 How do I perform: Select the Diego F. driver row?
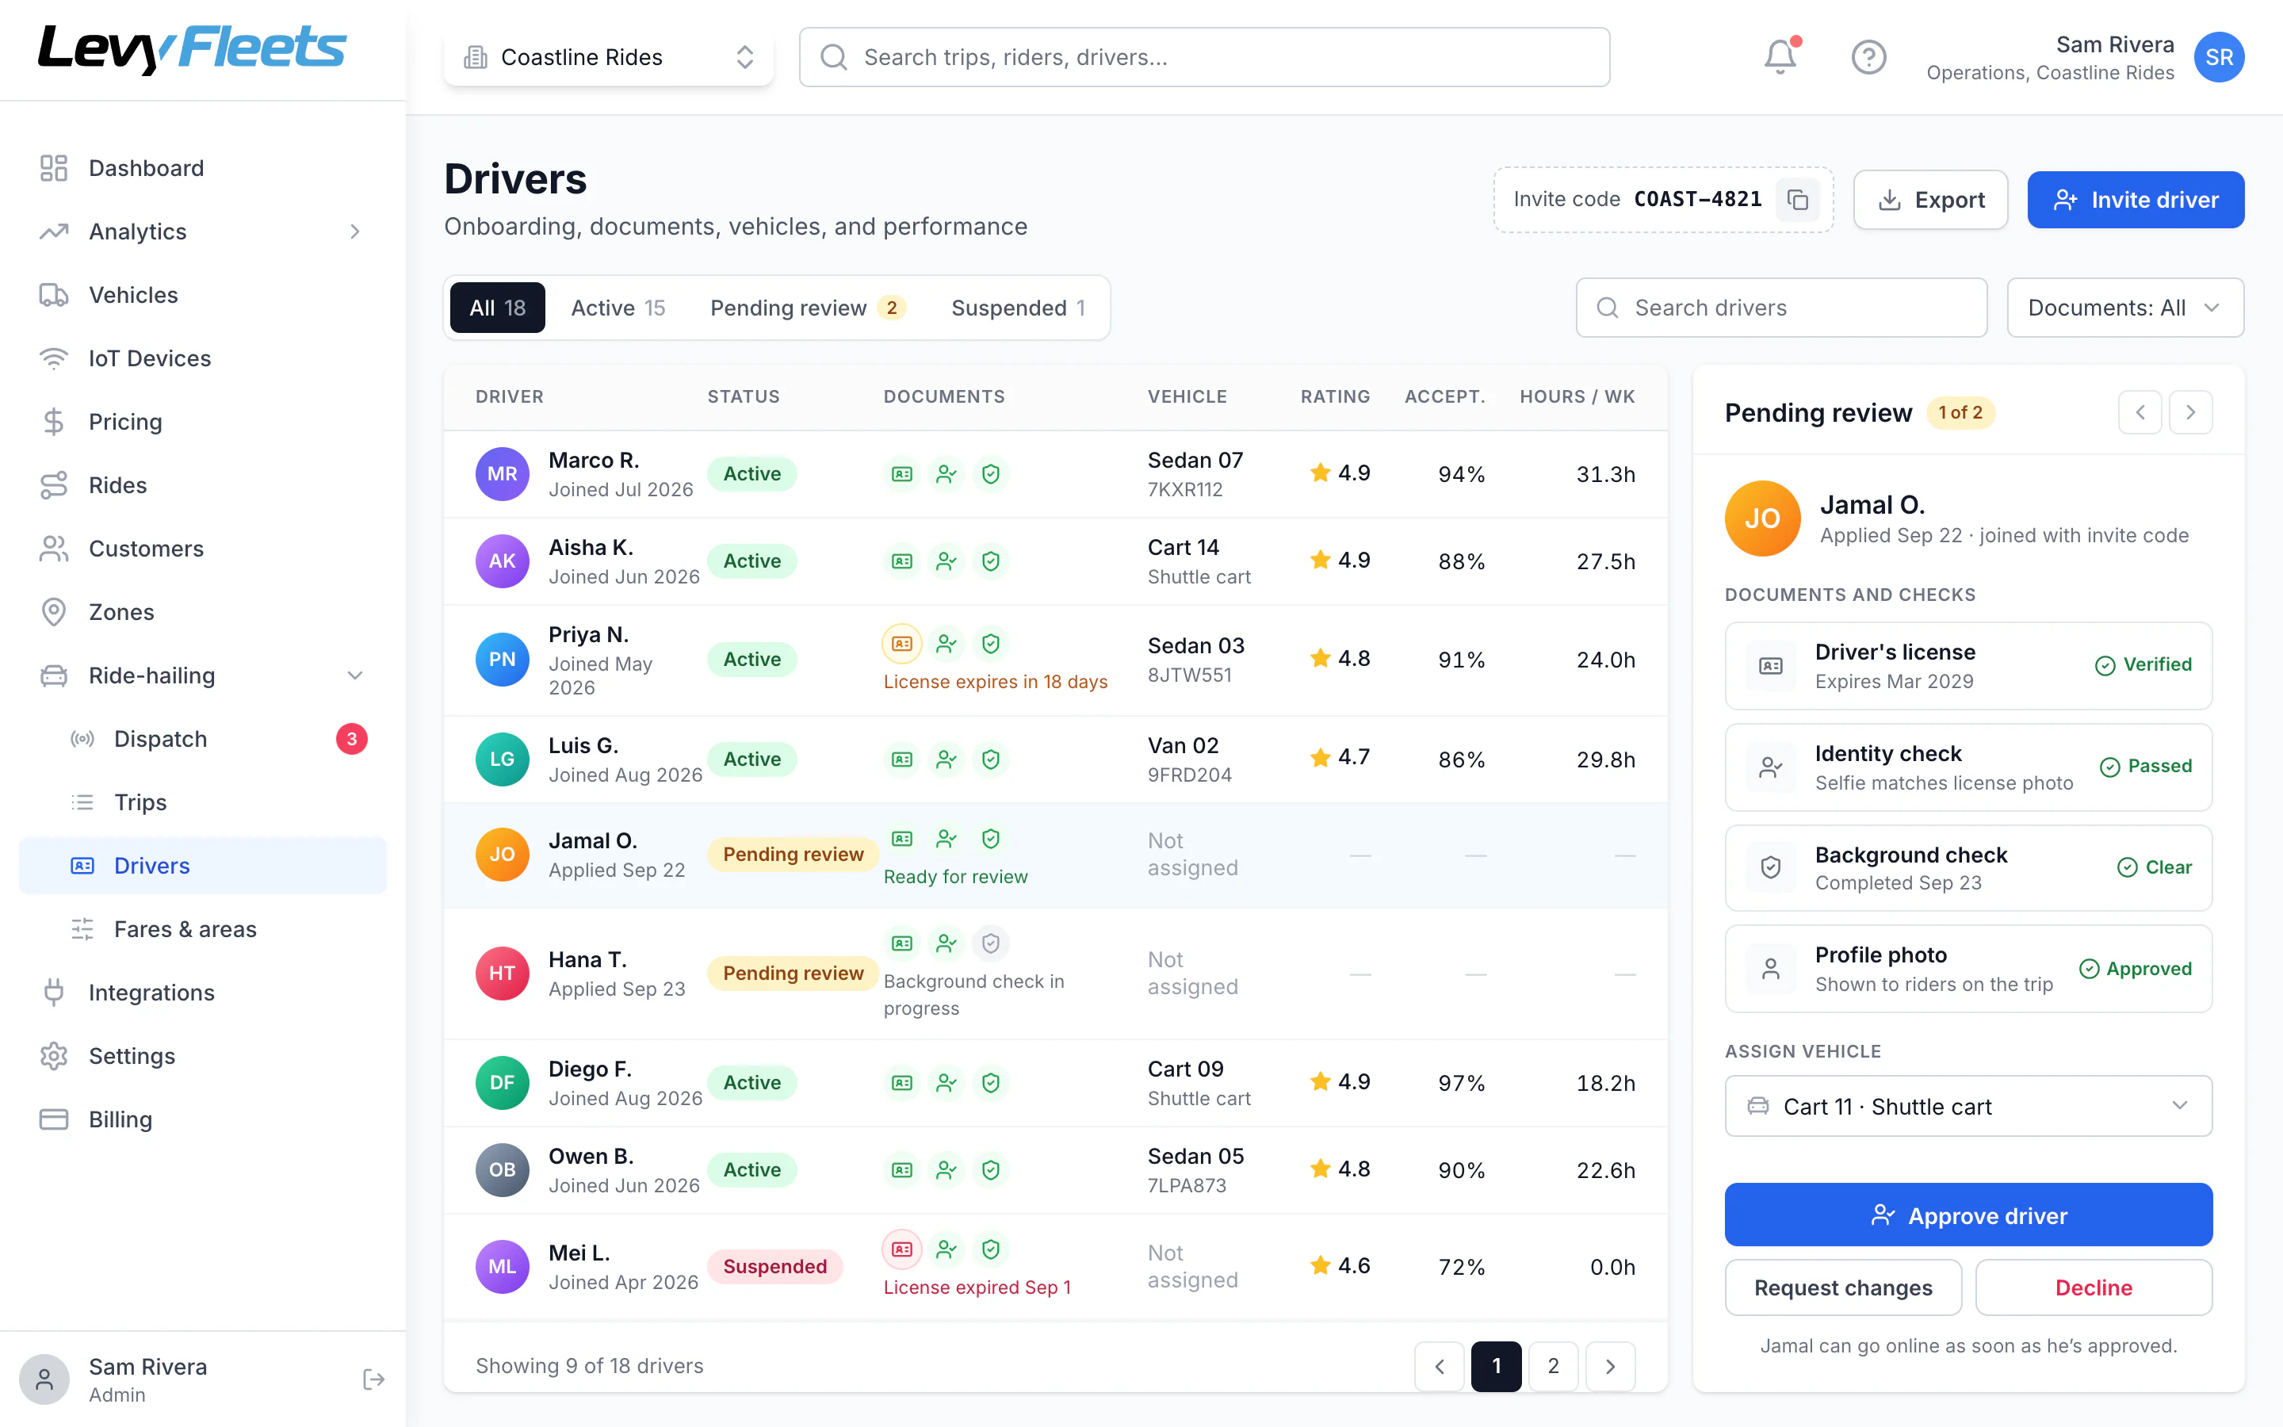pyautogui.click(x=1055, y=1082)
